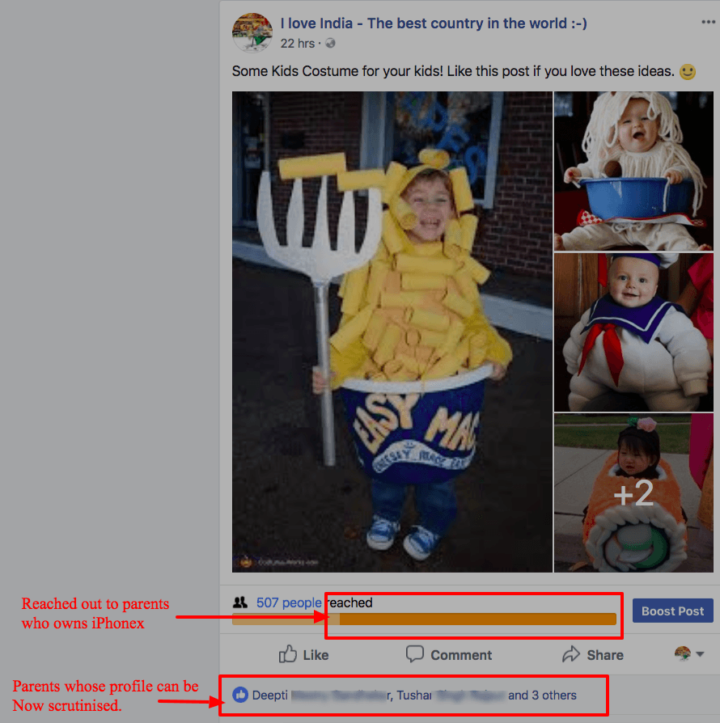This screenshot has width=720, height=723.
Task: Open the macaroni costume main photo
Action: click(x=392, y=332)
